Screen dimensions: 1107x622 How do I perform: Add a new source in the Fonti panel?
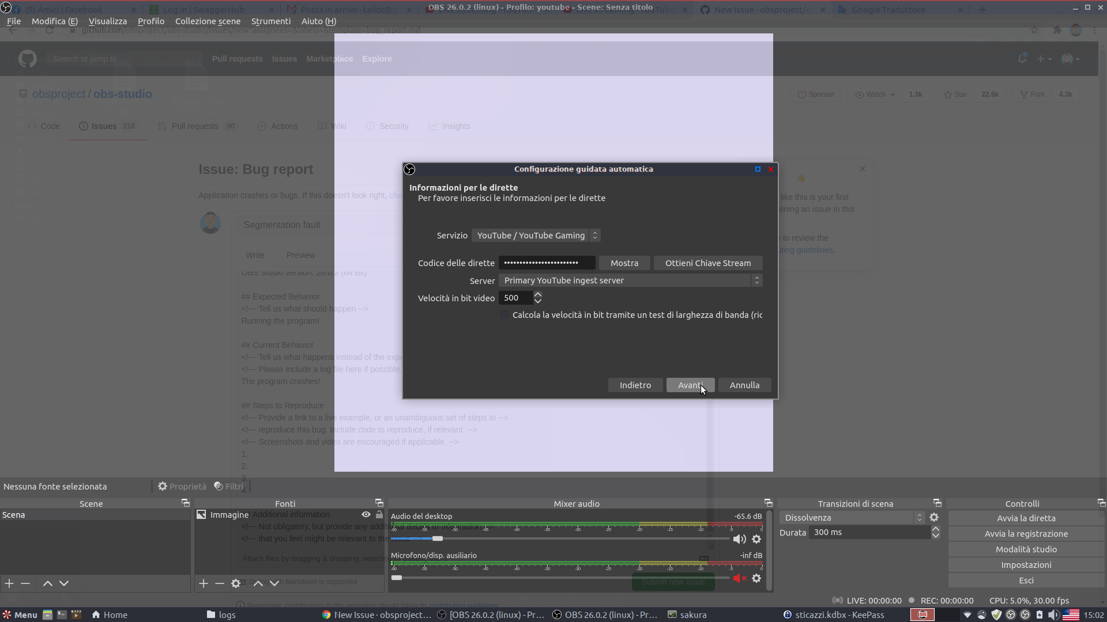coord(203,583)
